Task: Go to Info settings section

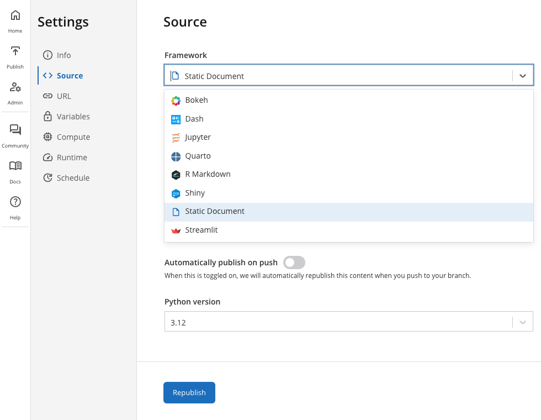Action: [63, 55]
